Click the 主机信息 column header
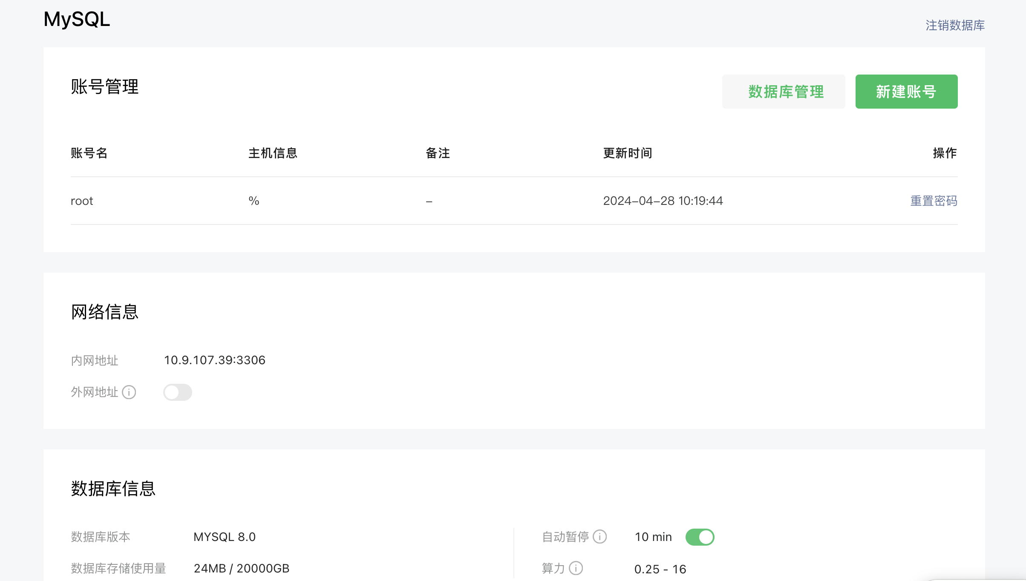Image resolution: width=1026 pixels, height=581 pixels. pos(273,153)
